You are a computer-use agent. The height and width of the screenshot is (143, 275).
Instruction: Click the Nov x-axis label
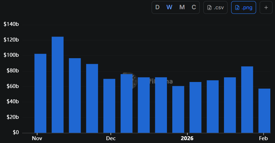click(37, 138)
